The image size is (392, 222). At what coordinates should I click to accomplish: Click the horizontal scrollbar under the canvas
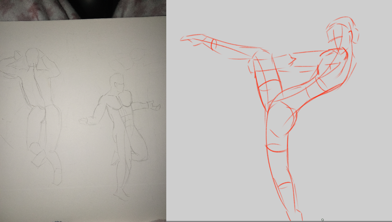[279, 221]
